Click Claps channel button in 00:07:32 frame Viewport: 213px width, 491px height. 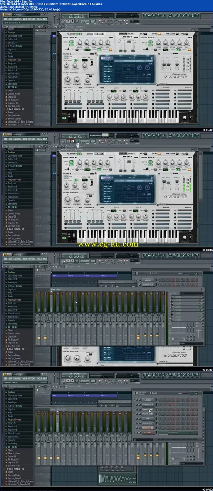pos(148,418)
